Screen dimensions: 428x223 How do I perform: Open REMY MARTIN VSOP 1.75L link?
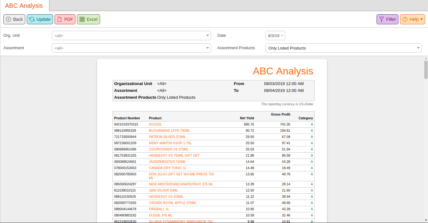coord(170,143)
